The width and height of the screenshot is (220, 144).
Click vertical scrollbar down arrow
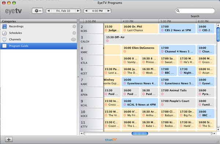(x=218, y=130)
